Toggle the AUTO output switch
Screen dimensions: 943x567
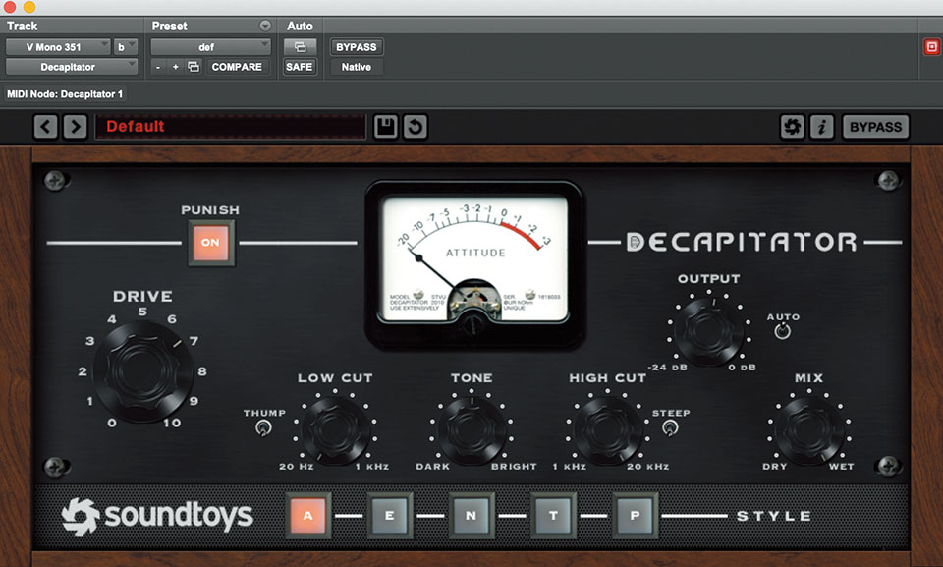pos(783,331)
